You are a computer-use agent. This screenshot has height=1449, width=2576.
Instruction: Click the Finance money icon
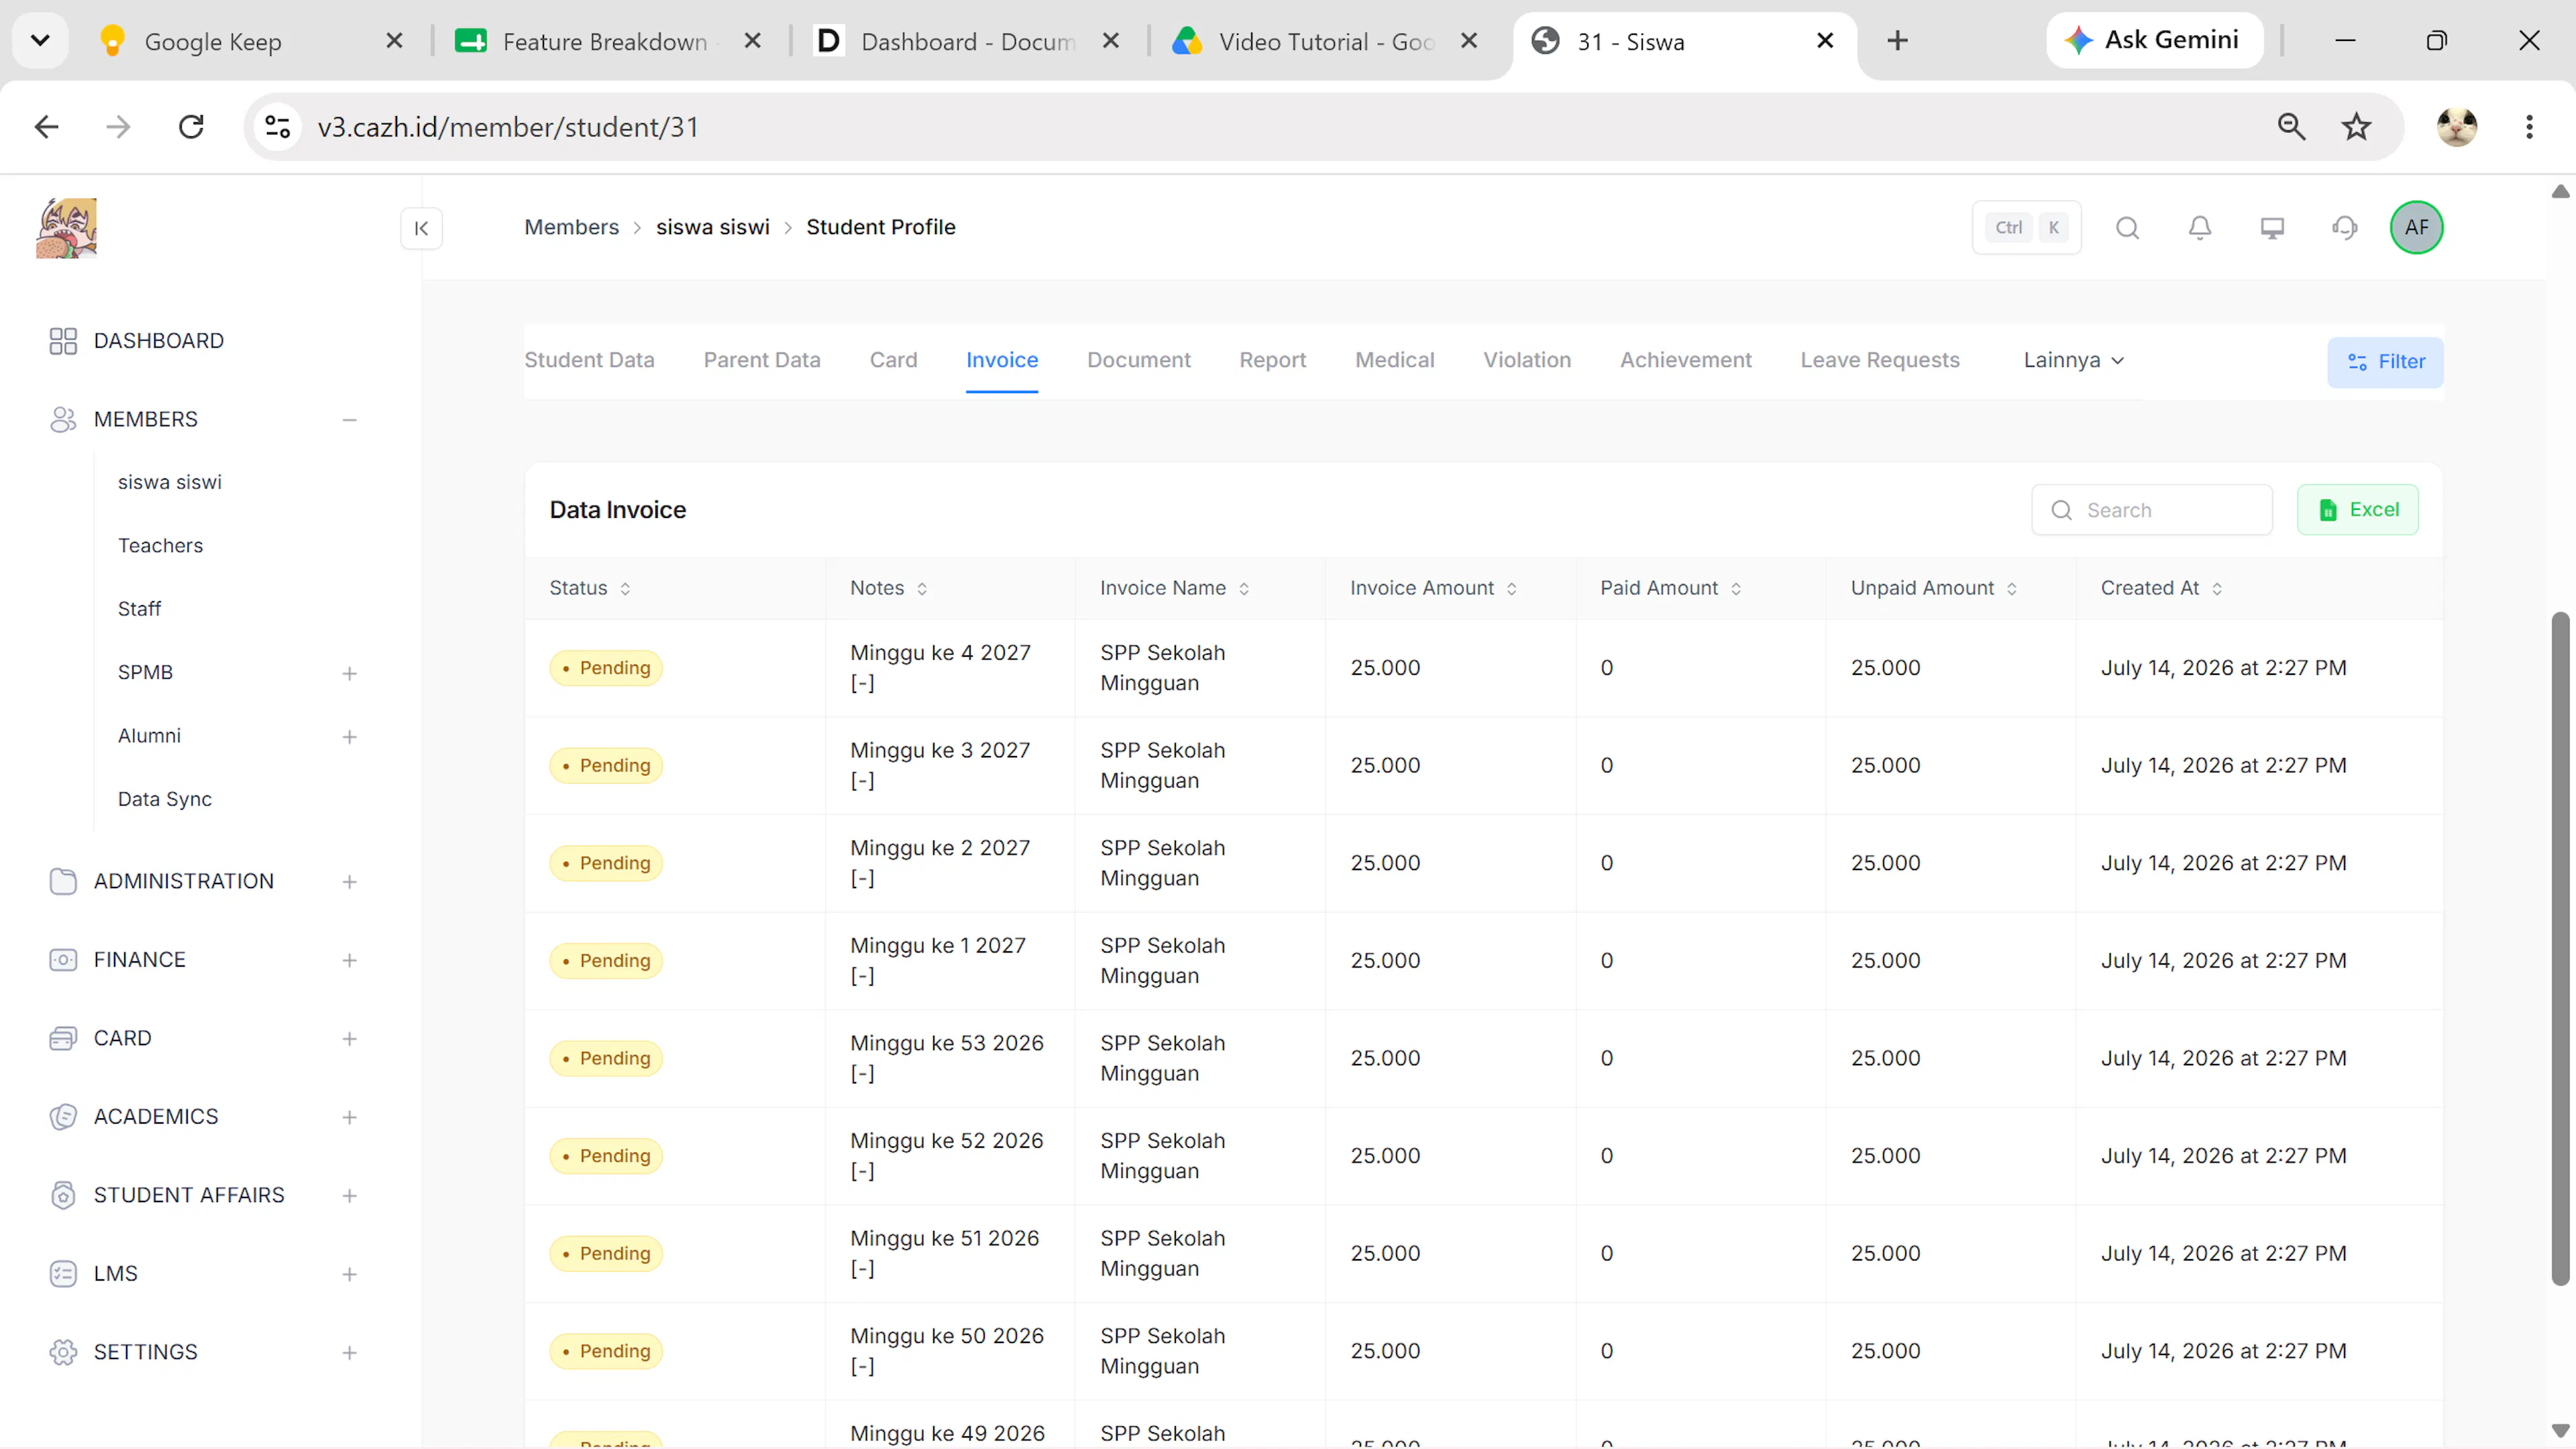pos(63,960)
